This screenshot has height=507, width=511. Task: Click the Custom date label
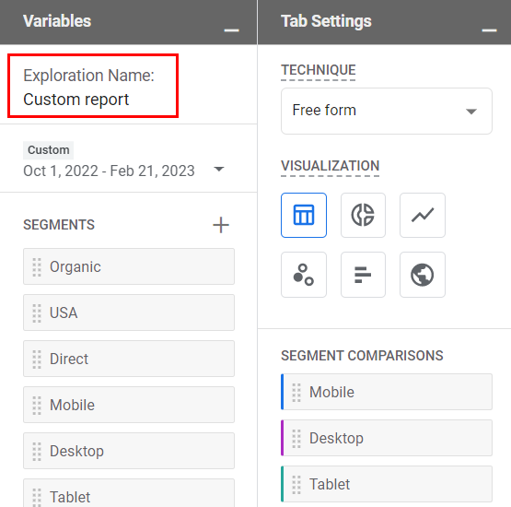(x=48, y=150)
